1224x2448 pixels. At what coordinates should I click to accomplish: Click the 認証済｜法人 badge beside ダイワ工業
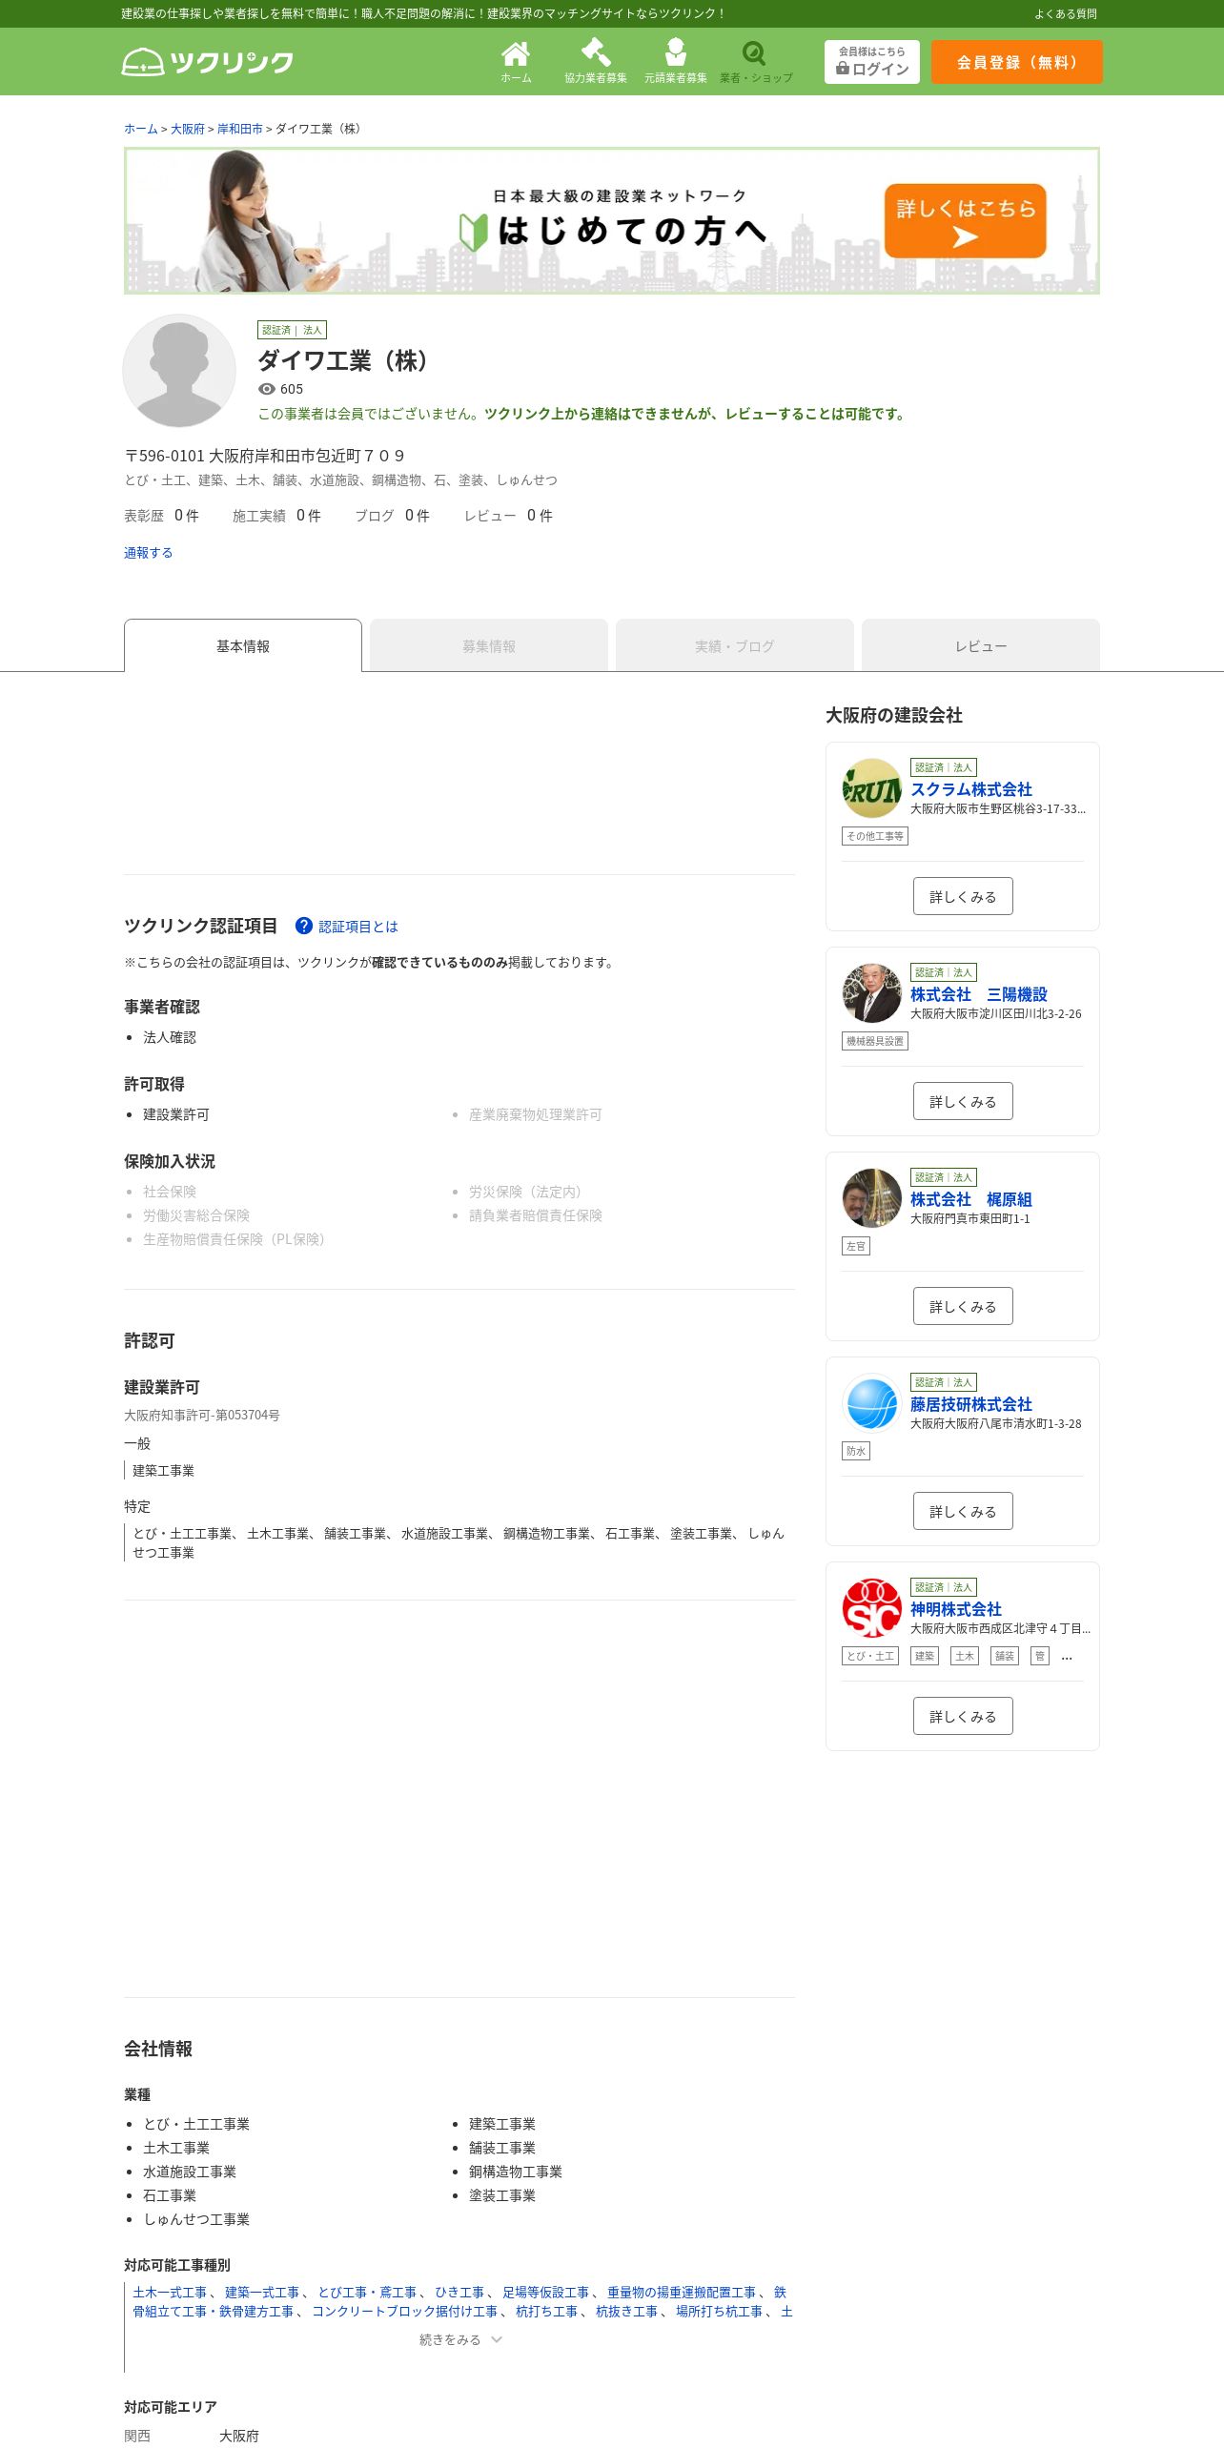tap(292, 330)
